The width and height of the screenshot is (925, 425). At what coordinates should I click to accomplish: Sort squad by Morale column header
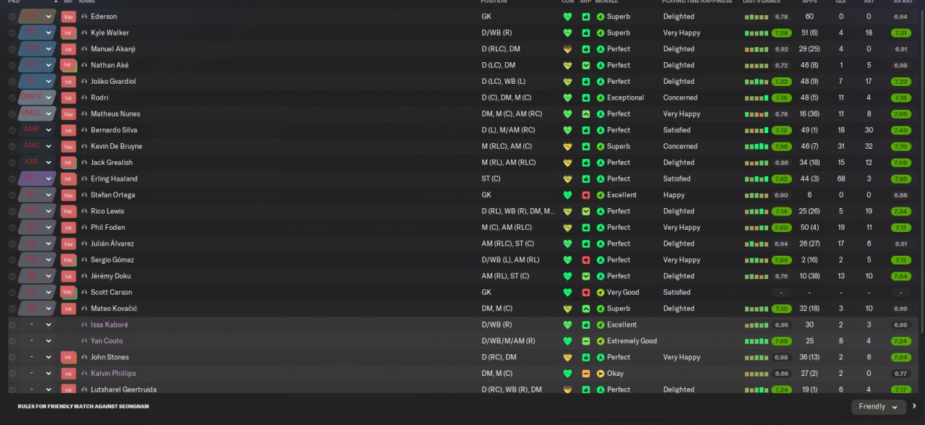pos(606,2)
